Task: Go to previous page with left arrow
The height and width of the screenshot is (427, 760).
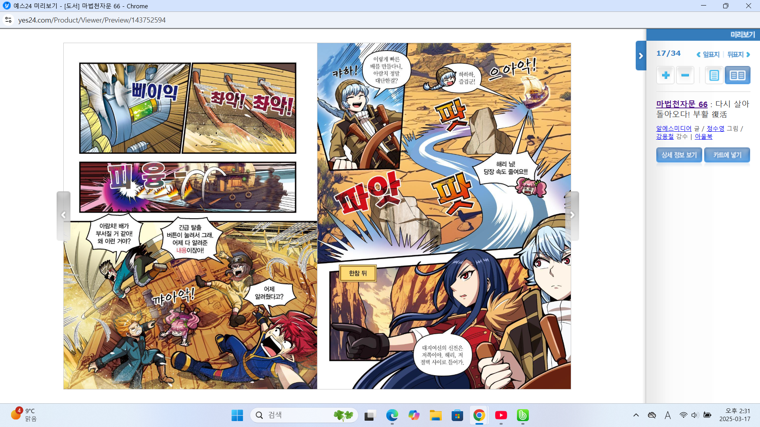Action: click(63, 215)
